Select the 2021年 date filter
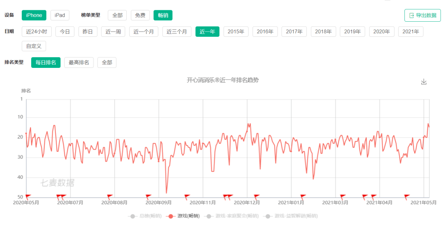 point(411,32)
